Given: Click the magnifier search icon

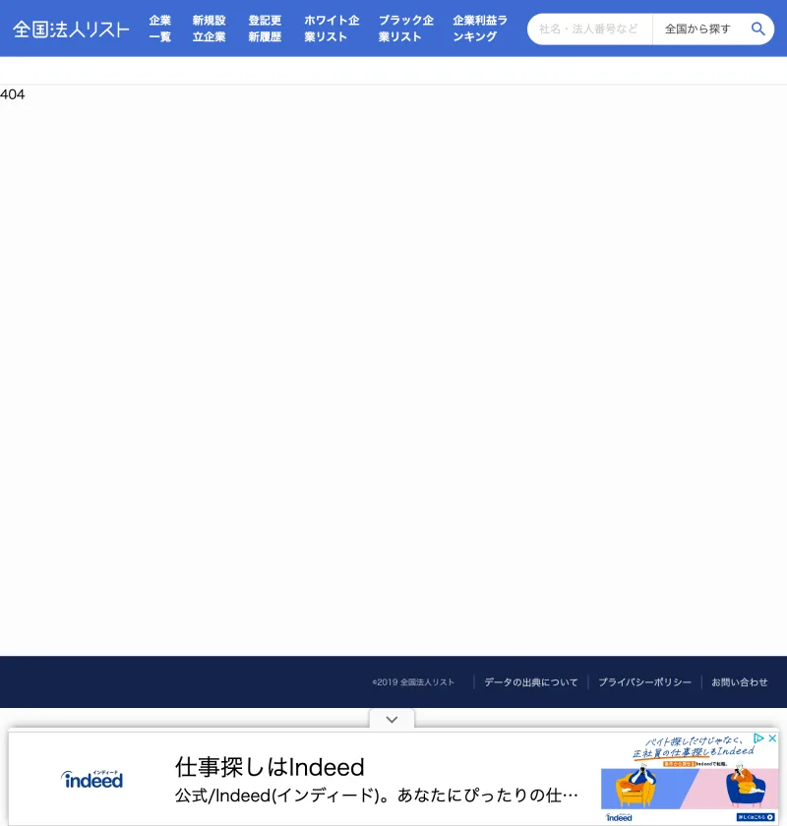Looking at the screenshot, I should pyautogui.click(x=758, y=29).
